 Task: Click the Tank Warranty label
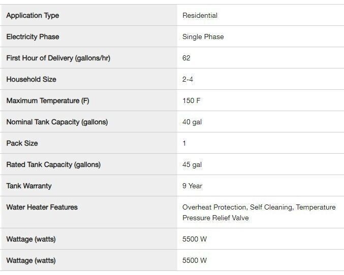(29, 186)
